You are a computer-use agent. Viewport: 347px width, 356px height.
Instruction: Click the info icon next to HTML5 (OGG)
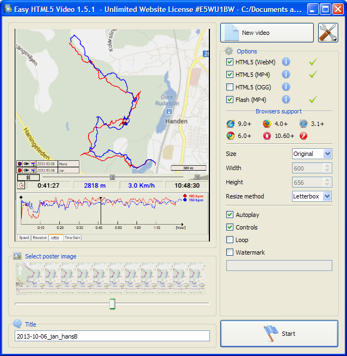pos(286,87)
